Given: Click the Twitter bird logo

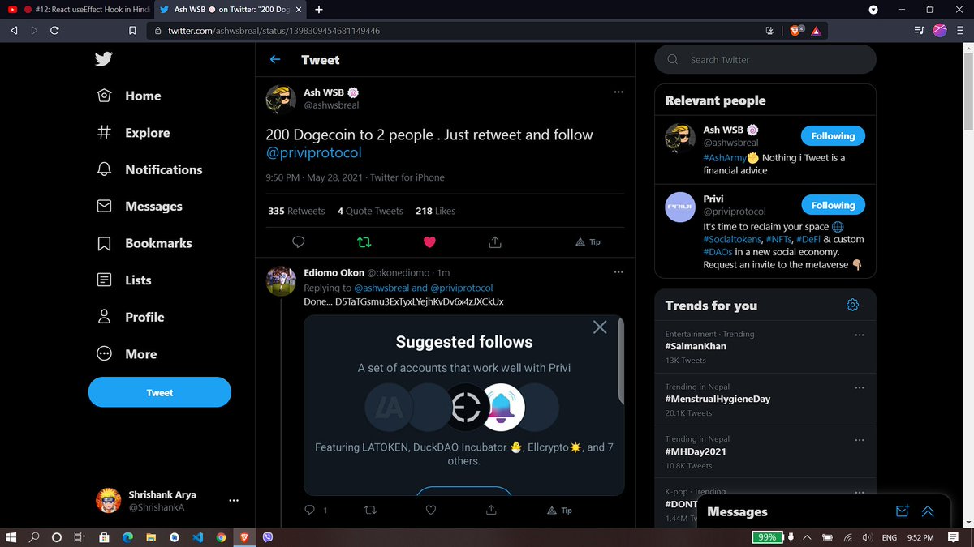Looking at the screenshot, I should (x=103, y=59).
